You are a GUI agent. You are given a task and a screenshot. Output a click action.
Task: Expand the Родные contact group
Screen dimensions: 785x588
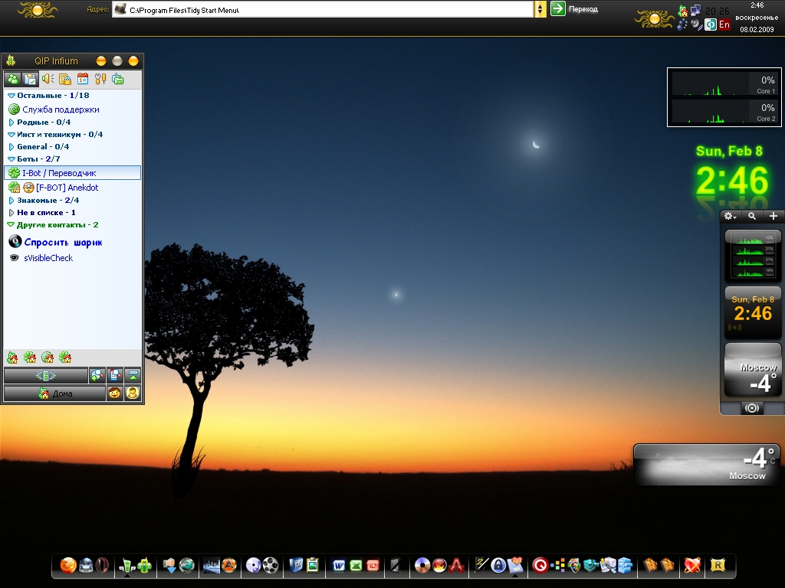click(x=11, y=122)
